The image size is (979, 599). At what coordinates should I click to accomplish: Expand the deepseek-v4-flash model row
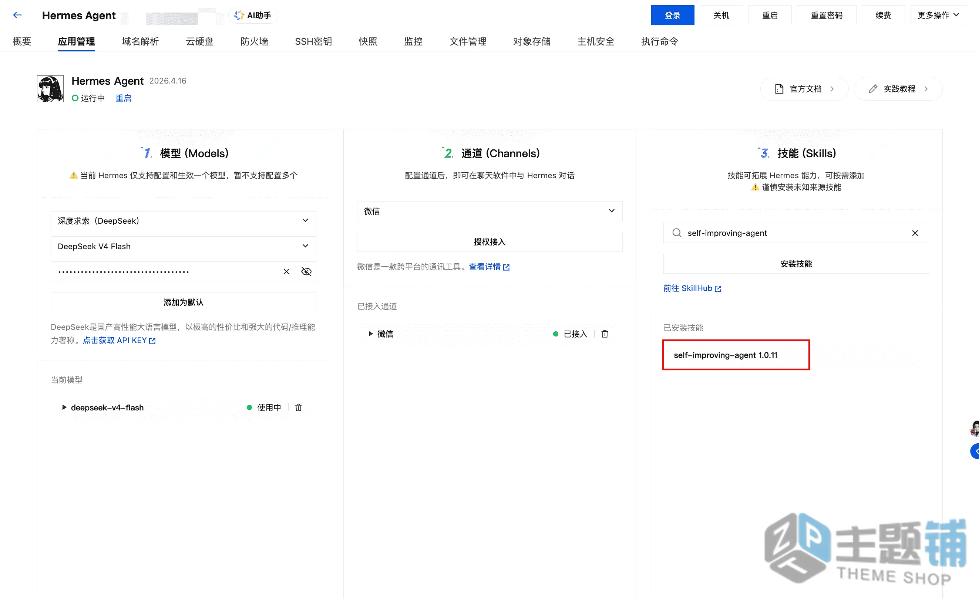(x=64, y=407)
